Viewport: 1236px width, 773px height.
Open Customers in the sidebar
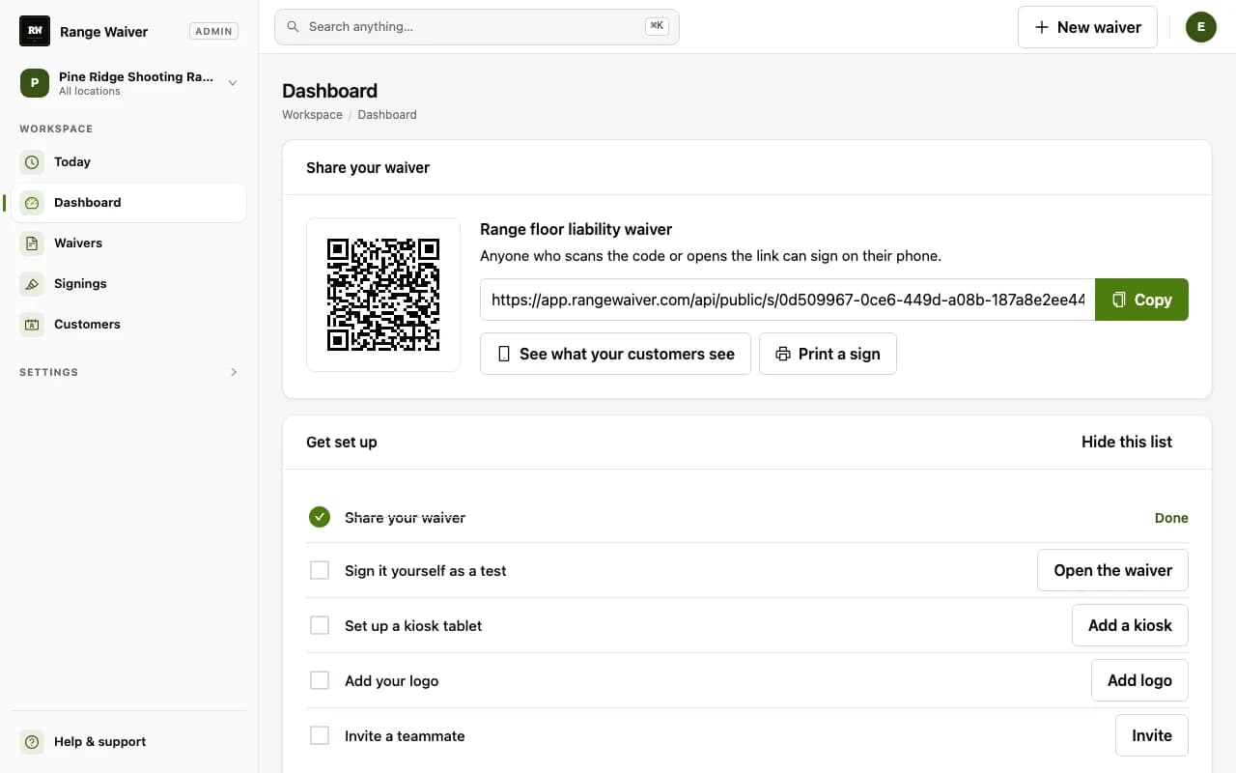[129, 325]
